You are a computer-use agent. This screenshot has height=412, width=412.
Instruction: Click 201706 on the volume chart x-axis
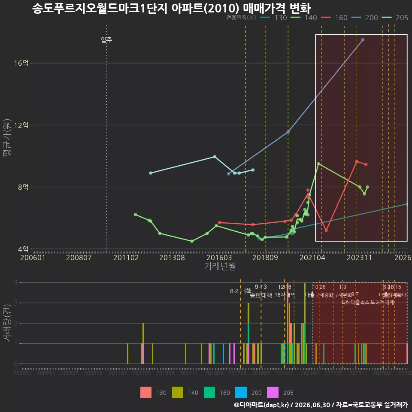coord(237,373)
